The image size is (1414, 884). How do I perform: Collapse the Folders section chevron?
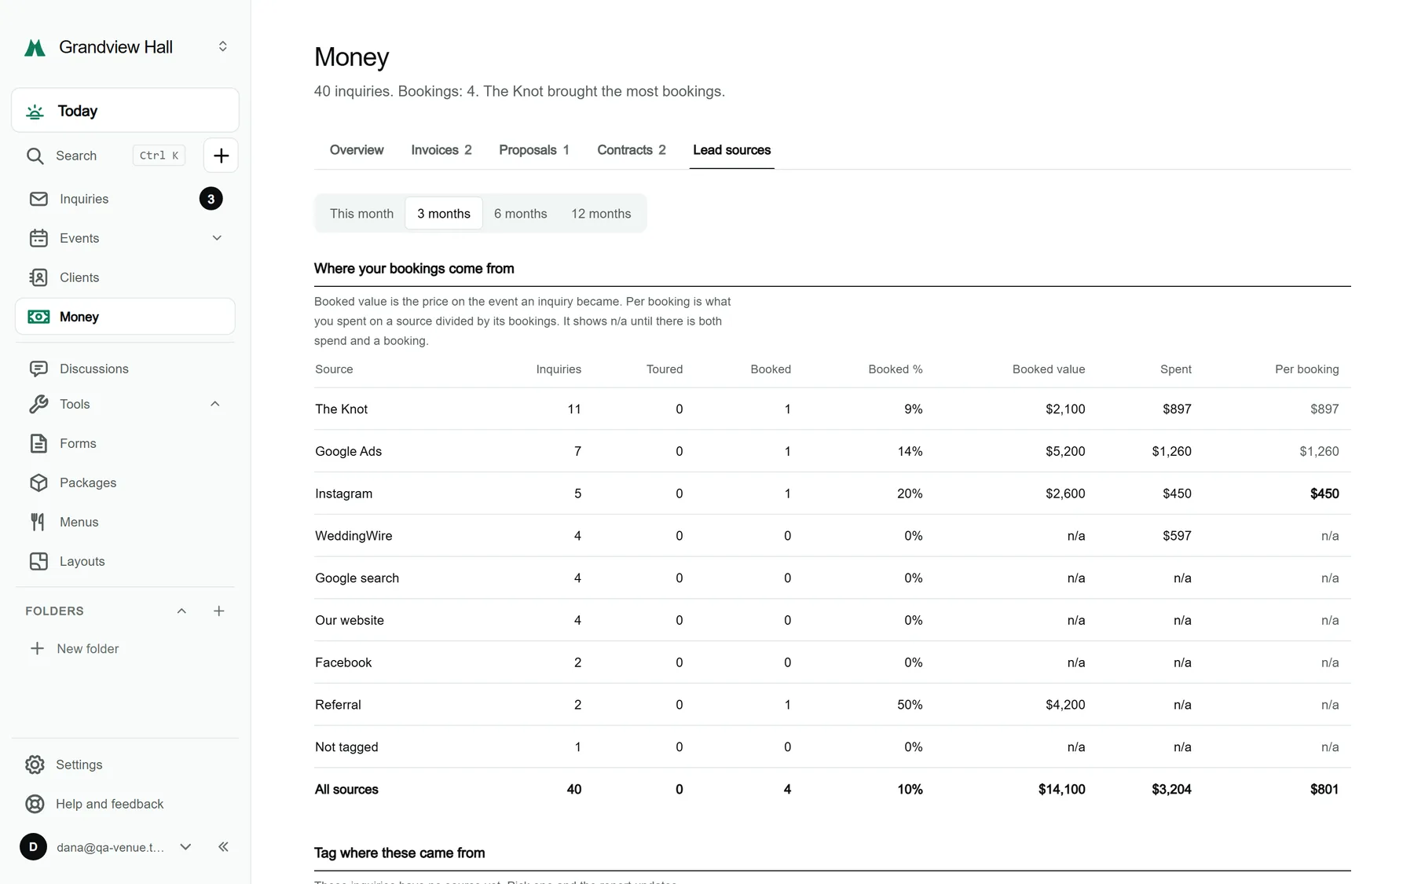click(x=181, y=611)
